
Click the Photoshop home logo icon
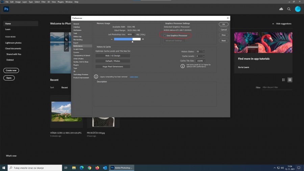tap(6, 9)
